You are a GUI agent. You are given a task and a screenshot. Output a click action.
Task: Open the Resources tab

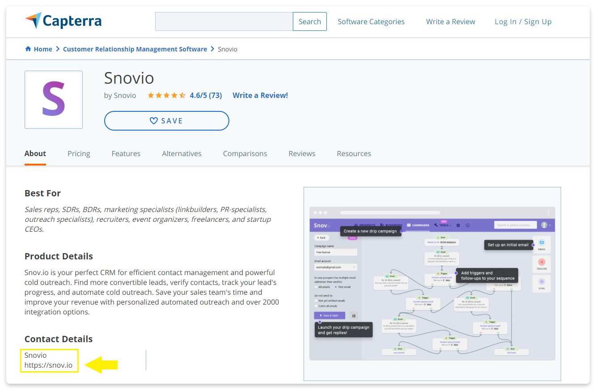tap(354, 153)
